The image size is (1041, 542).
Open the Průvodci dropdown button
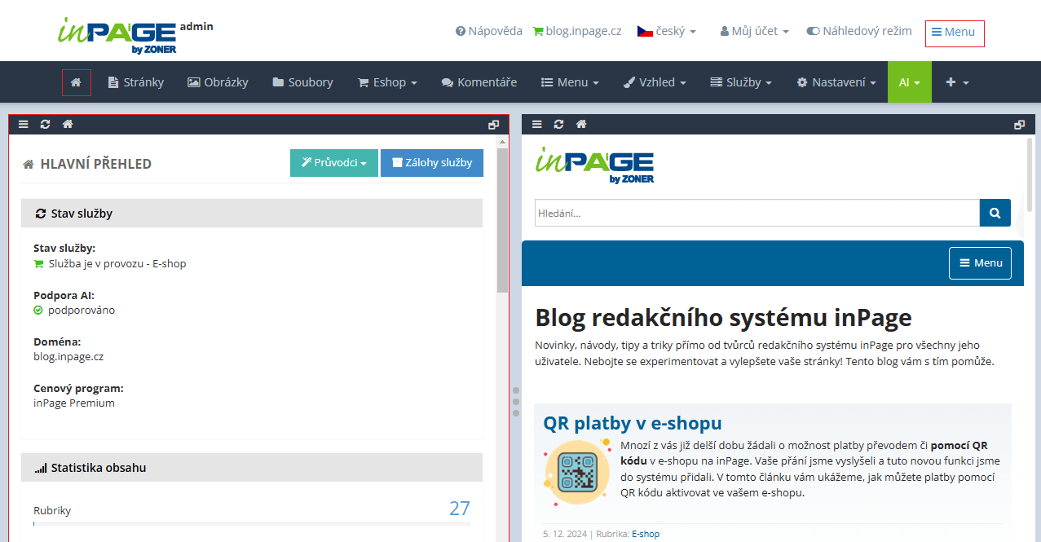[x=334, y=163]
